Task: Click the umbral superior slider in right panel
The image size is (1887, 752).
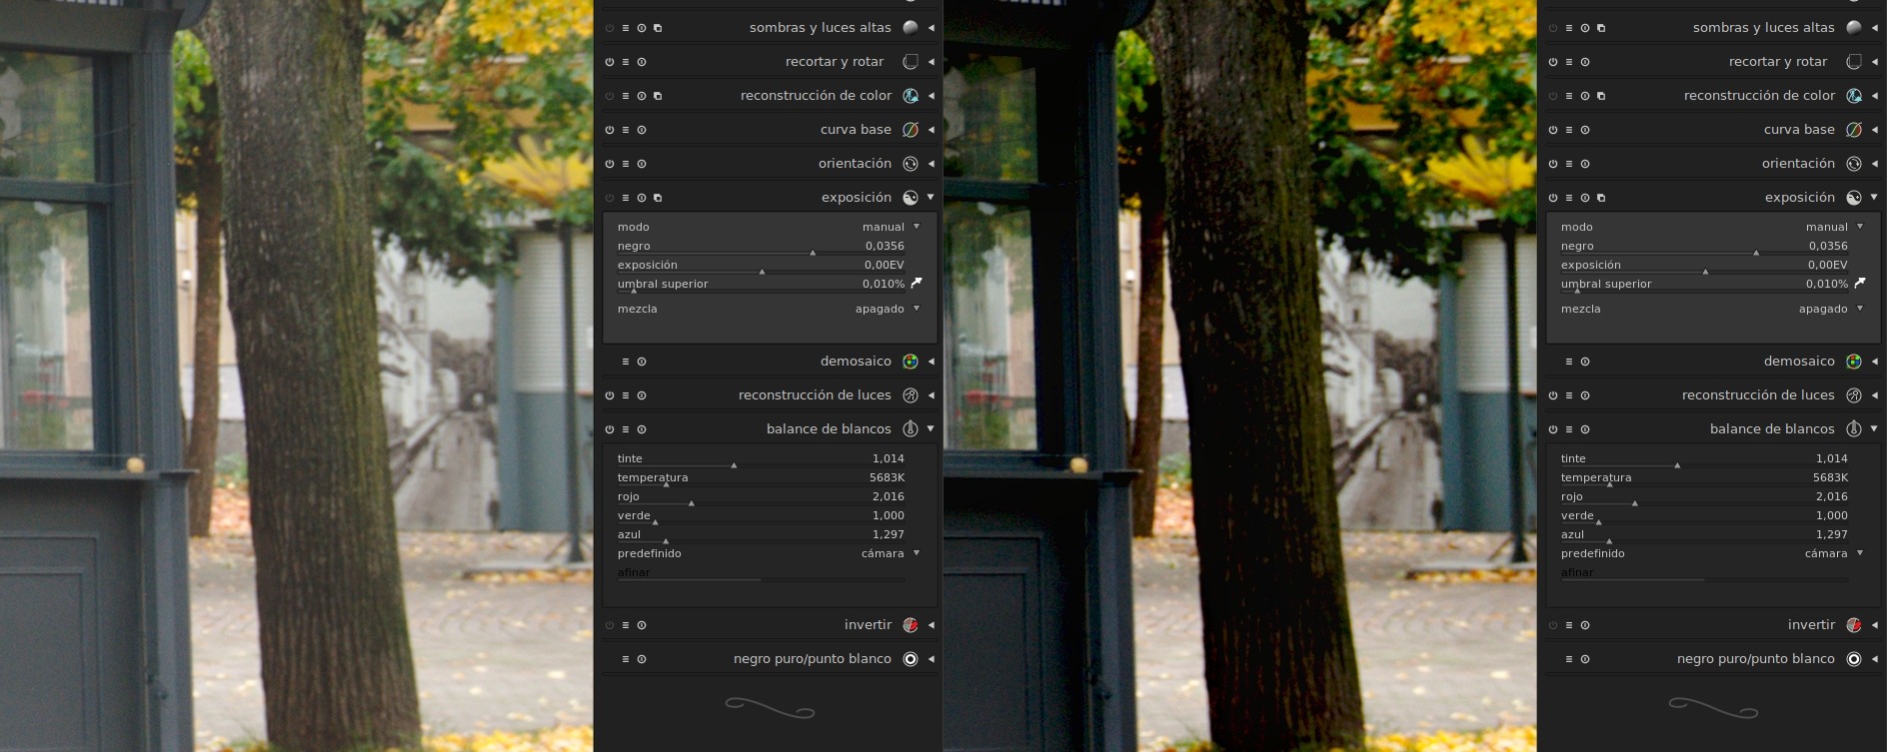Action: click(x=1704, y=285)
